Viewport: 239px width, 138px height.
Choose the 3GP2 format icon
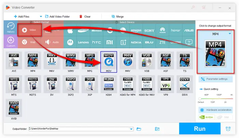71,84
